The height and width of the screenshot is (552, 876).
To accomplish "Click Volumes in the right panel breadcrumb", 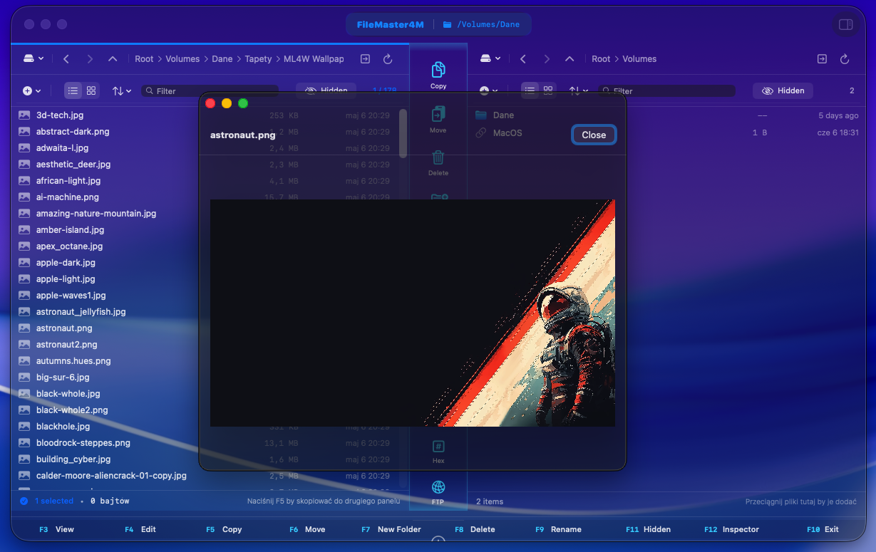I will pos(639,59).
